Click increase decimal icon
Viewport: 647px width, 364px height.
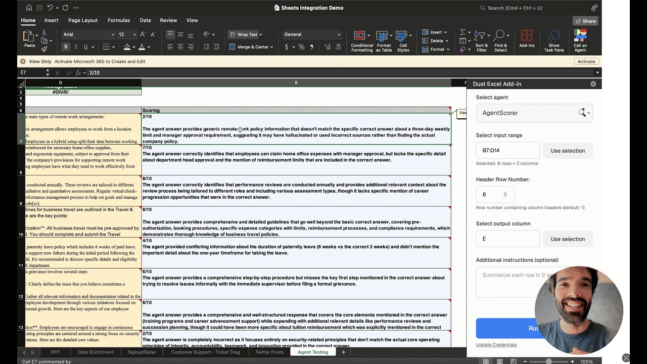pos(328,47)
